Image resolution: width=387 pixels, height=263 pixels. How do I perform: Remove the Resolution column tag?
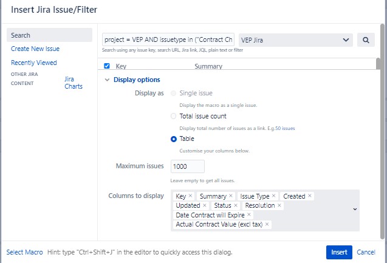pos(279,205)
